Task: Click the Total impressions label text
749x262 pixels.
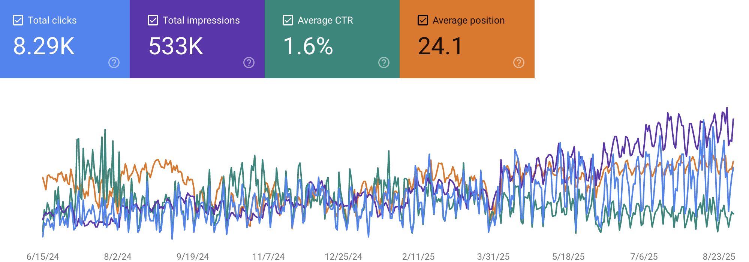Action: [x=201, y=20]
